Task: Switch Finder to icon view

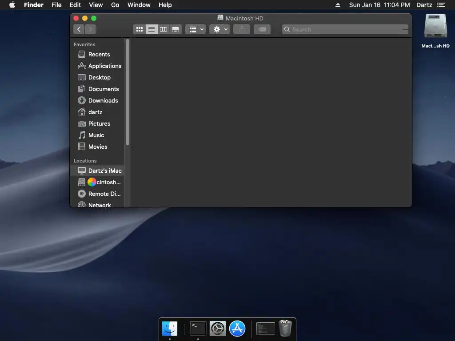Action: point(139,29)
